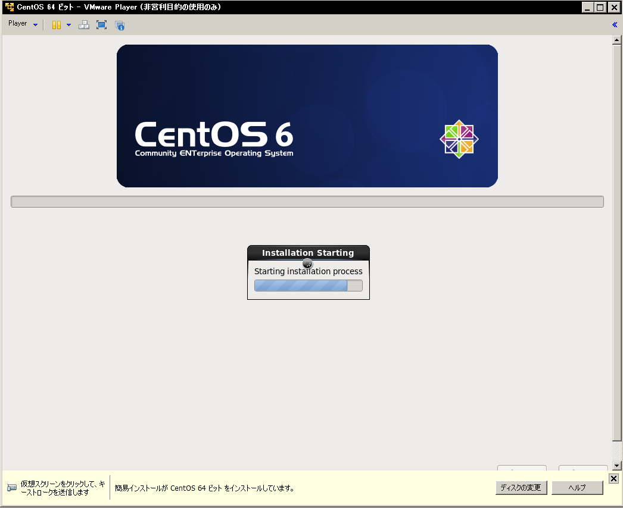Click the CentOS pinwheel logo
The width and height of the screenshot is (623, 508).
point(459,139)
